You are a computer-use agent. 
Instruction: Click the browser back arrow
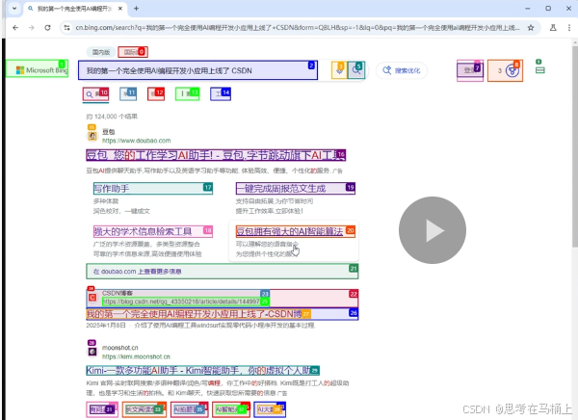(15, 28)
